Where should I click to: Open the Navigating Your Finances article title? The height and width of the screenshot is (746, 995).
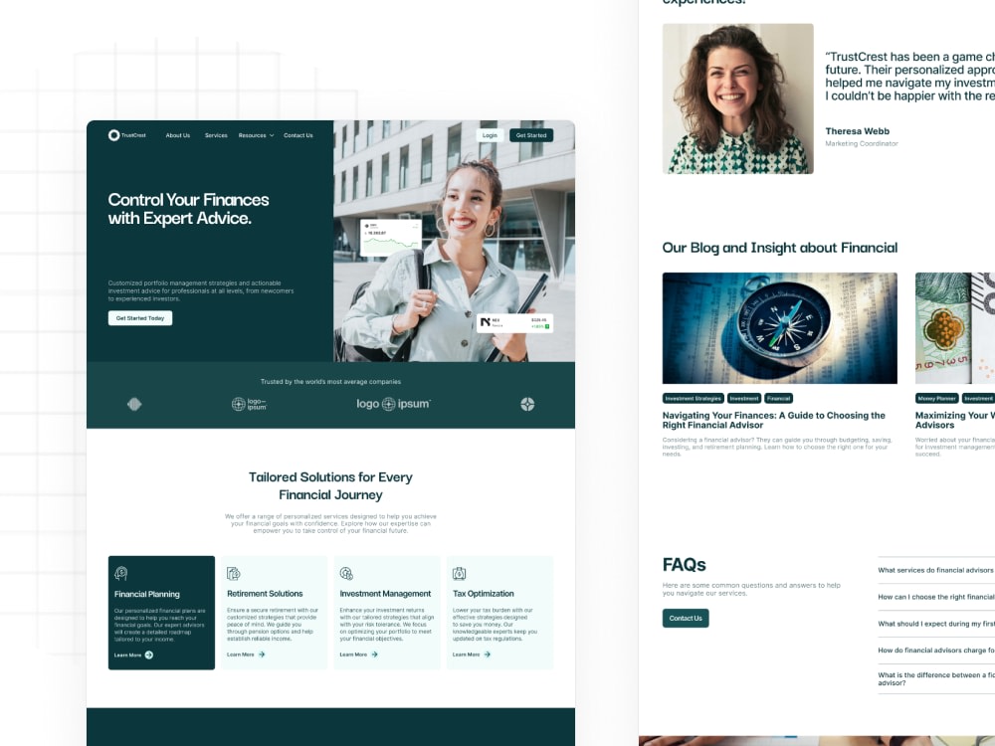773,420
